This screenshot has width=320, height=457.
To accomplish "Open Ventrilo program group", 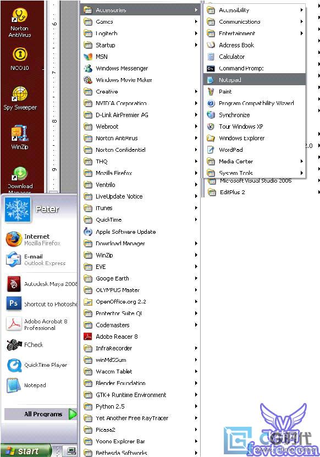I will point(140,185).
